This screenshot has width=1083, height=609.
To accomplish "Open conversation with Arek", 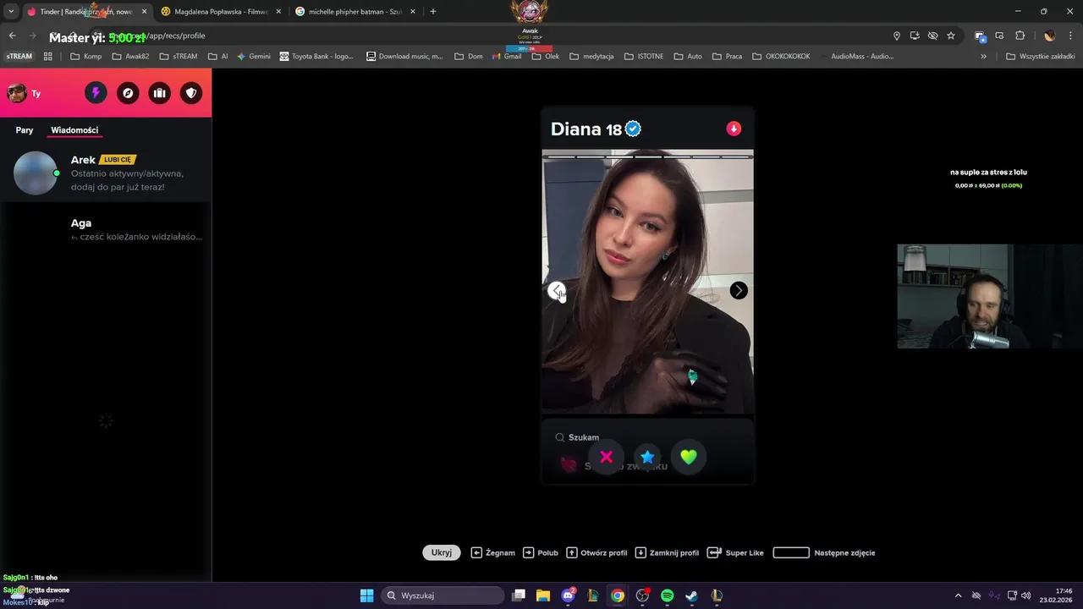I will click(x=106, y=173).
